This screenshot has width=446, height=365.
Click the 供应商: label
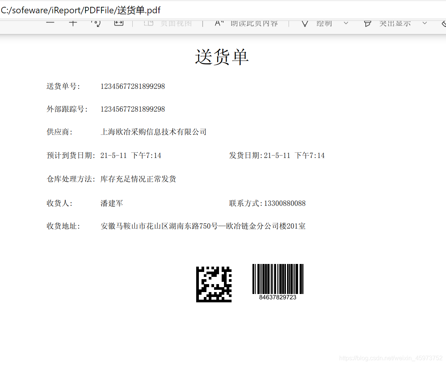point(59,132)
